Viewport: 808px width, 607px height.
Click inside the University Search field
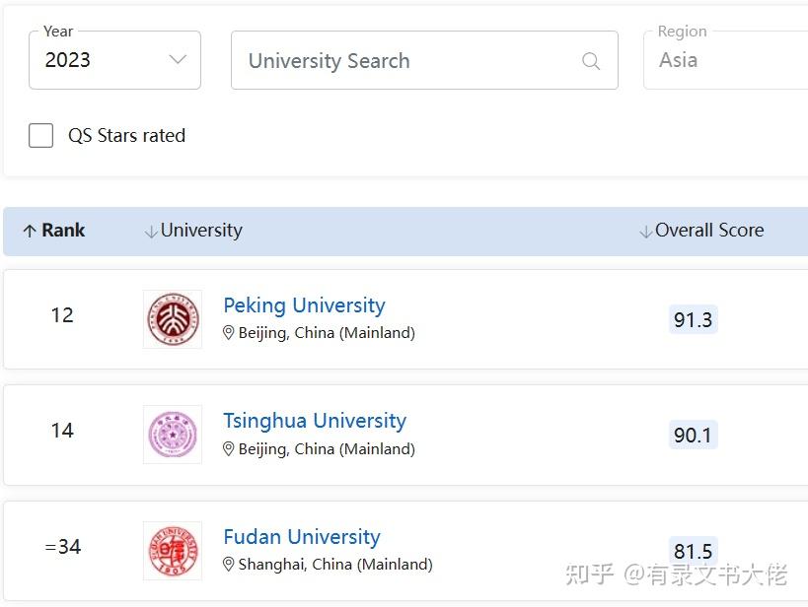[x=395, y=60]
